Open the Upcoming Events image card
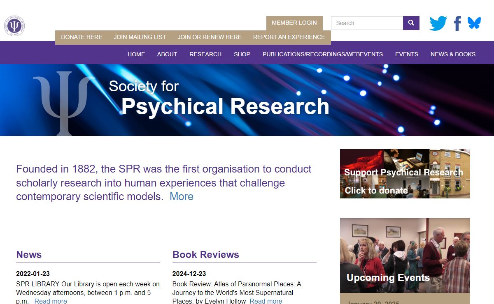Viewport: 494px width, 304px height. [405, 256]
